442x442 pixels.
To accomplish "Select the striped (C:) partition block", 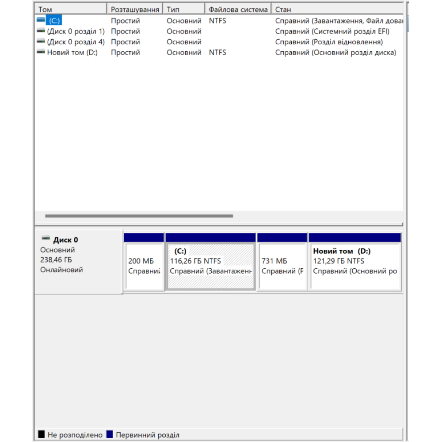I will (210, 265).
